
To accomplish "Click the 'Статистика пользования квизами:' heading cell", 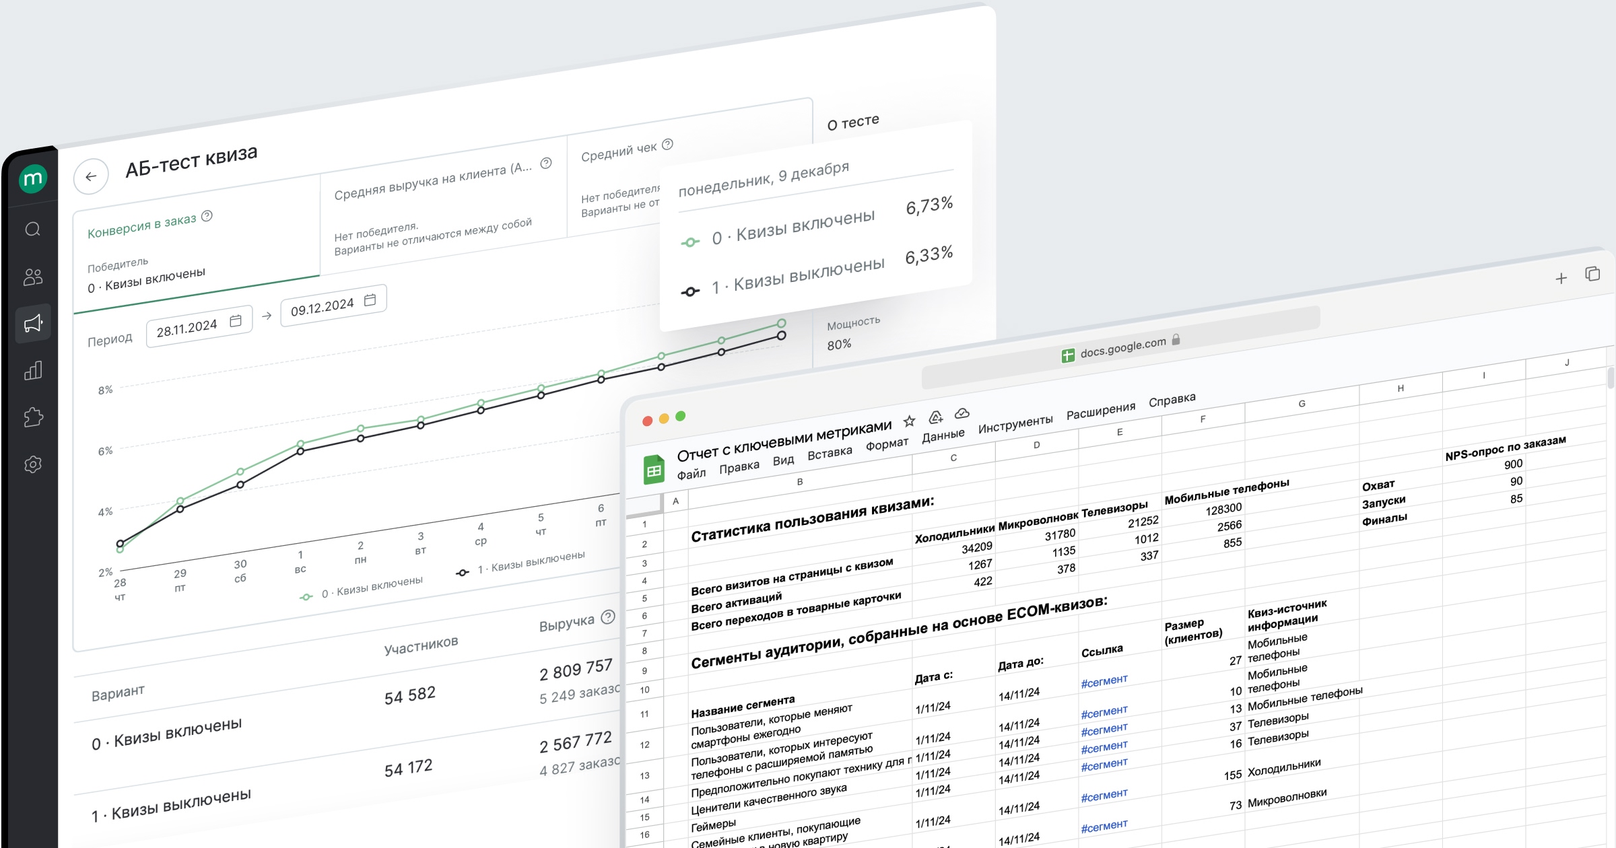I will [x=813, y=520].
